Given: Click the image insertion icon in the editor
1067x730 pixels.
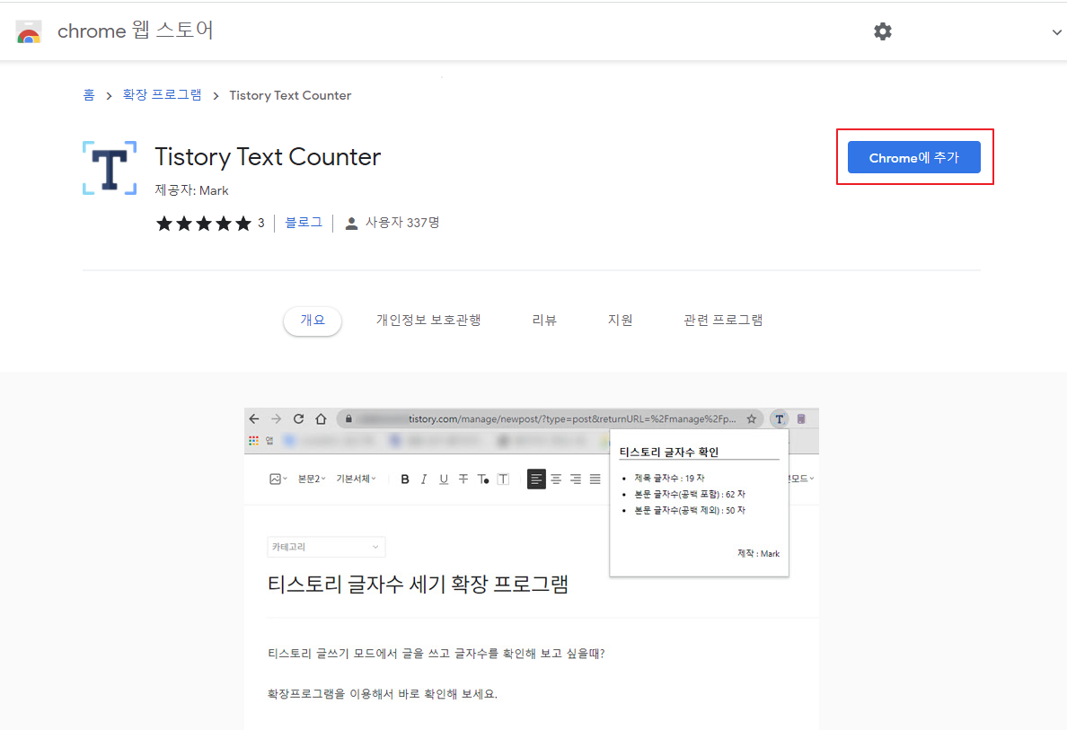Looking at the screenshot, I should 276,479.
